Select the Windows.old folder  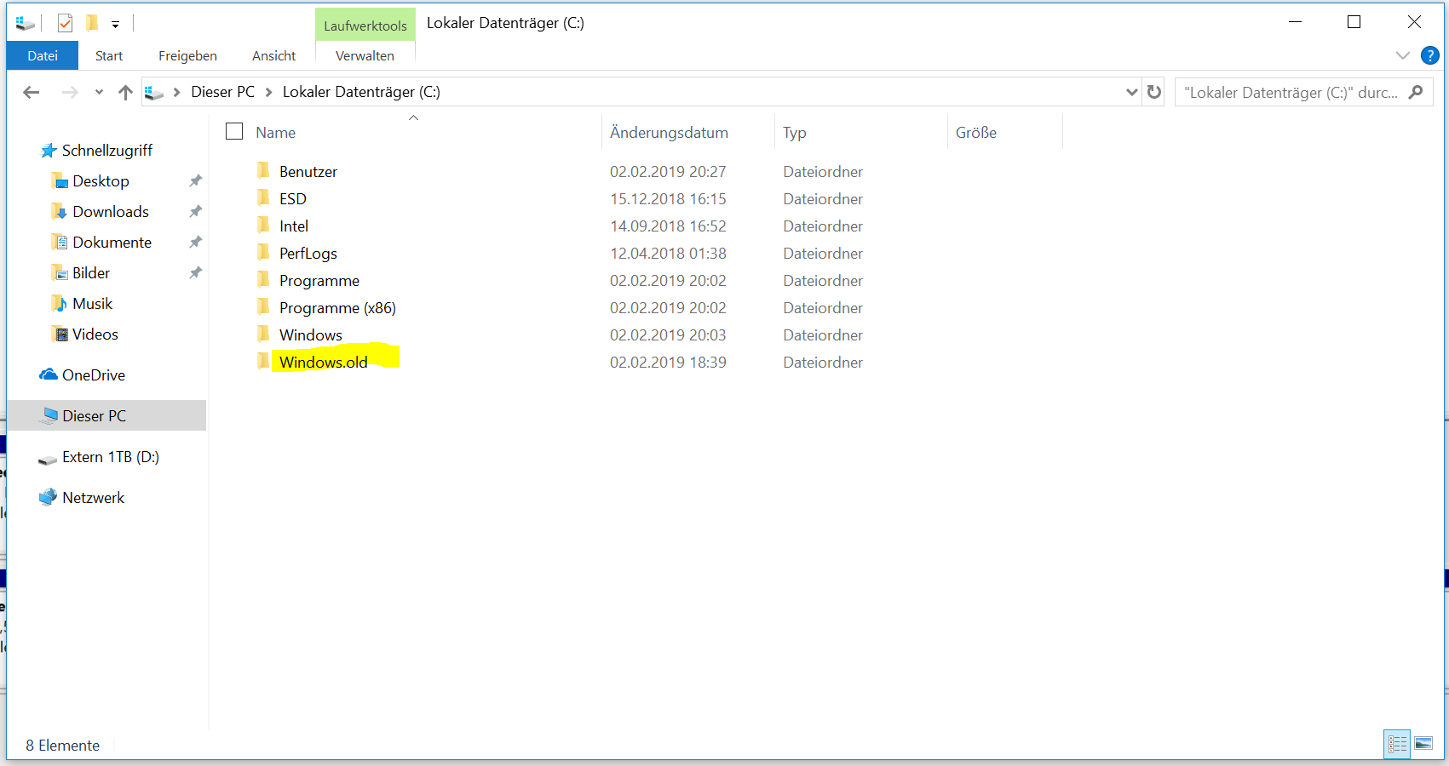(x=324, y=362)
